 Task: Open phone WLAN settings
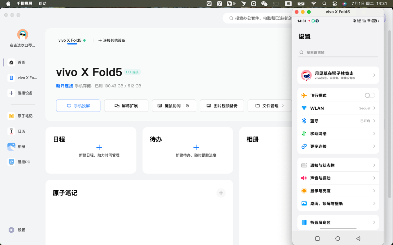pyautogui.click(x=338, y=108)
